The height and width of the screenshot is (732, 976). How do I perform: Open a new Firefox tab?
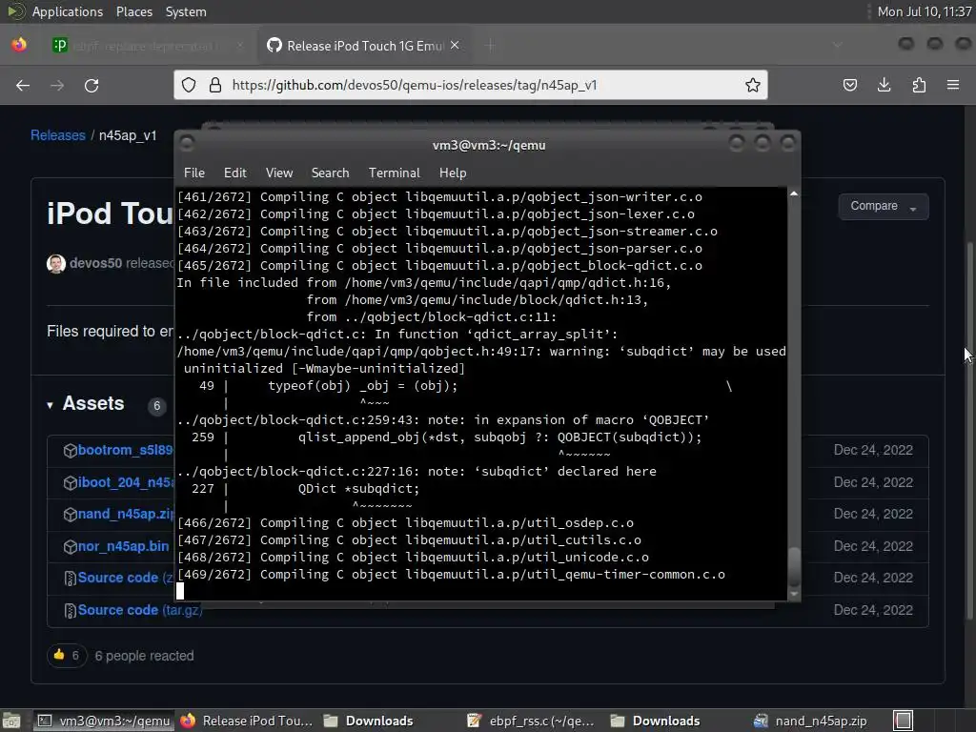coord(491,46)
